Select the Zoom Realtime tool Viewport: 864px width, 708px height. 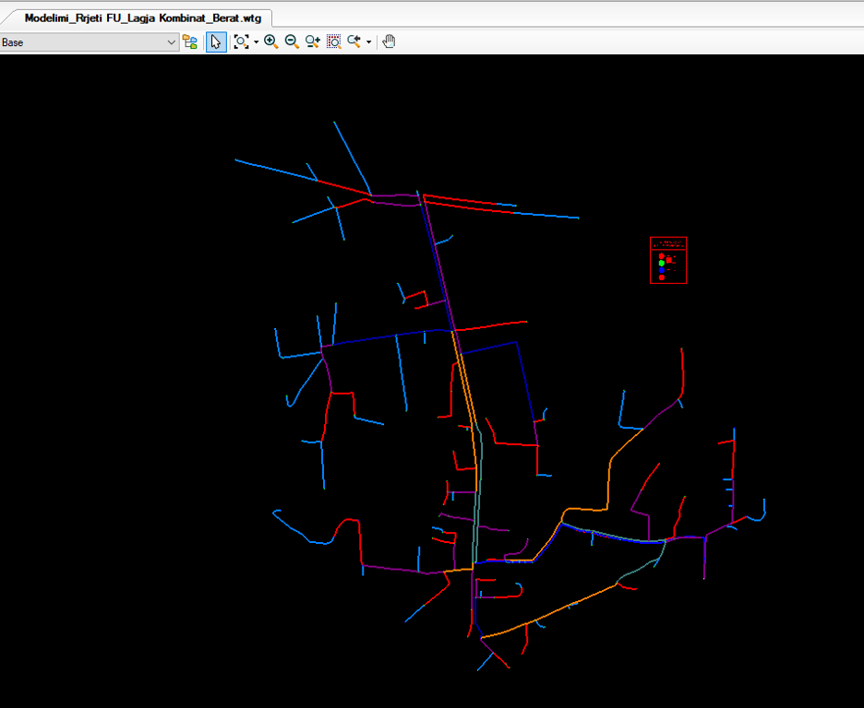(x=312, y=41)
